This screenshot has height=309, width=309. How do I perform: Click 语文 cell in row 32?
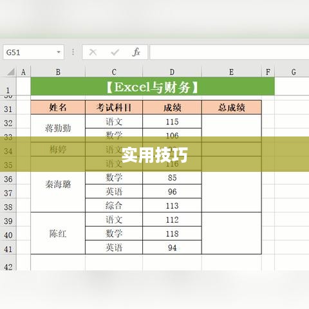point(114,122)
